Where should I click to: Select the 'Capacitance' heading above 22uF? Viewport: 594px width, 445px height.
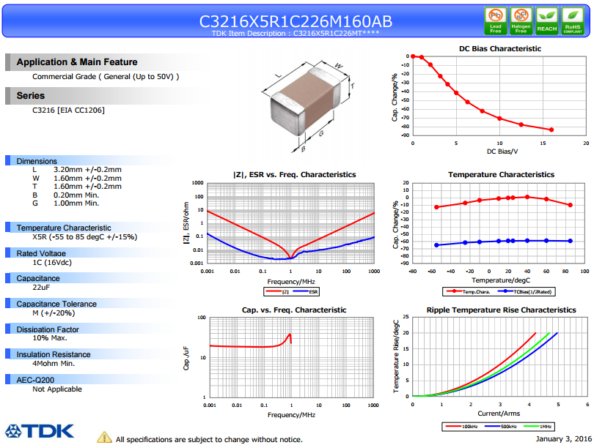click(38, 278)
